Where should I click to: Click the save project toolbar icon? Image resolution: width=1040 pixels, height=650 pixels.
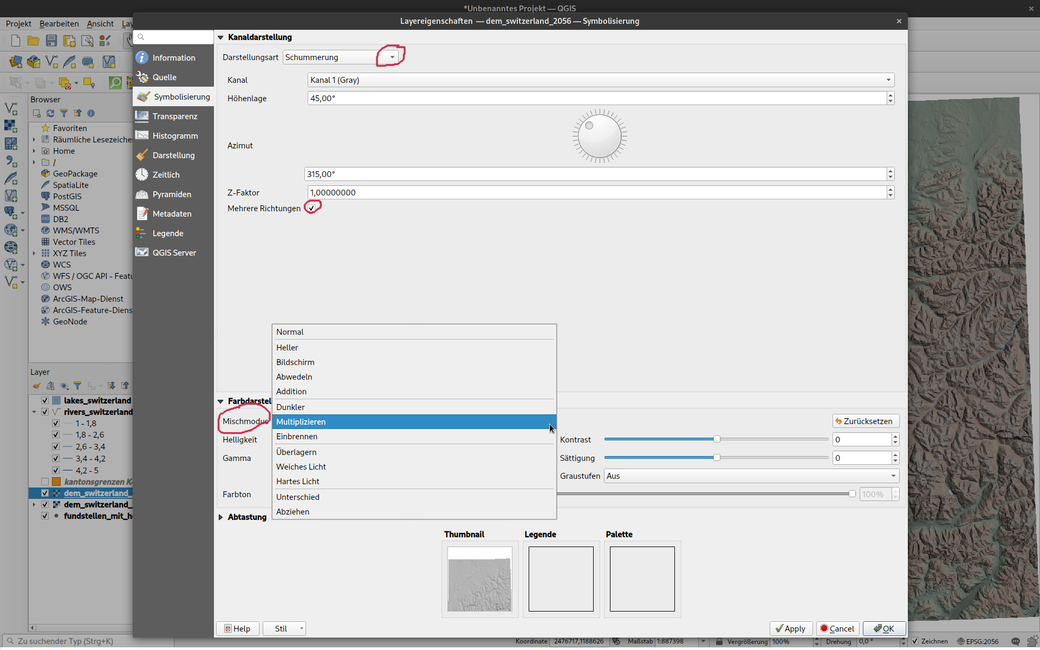51,41
